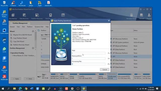Start the Partition Recovery Wizard
The image size is (161, 91).
20,45
